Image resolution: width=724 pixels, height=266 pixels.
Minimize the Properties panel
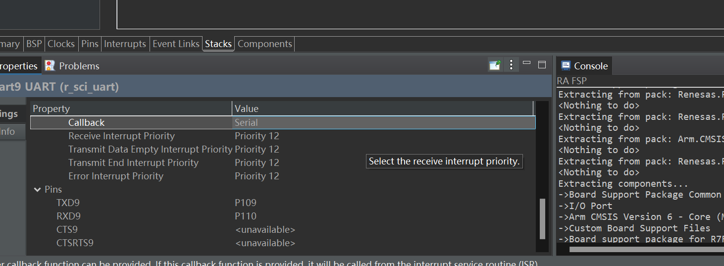(527, 63)
